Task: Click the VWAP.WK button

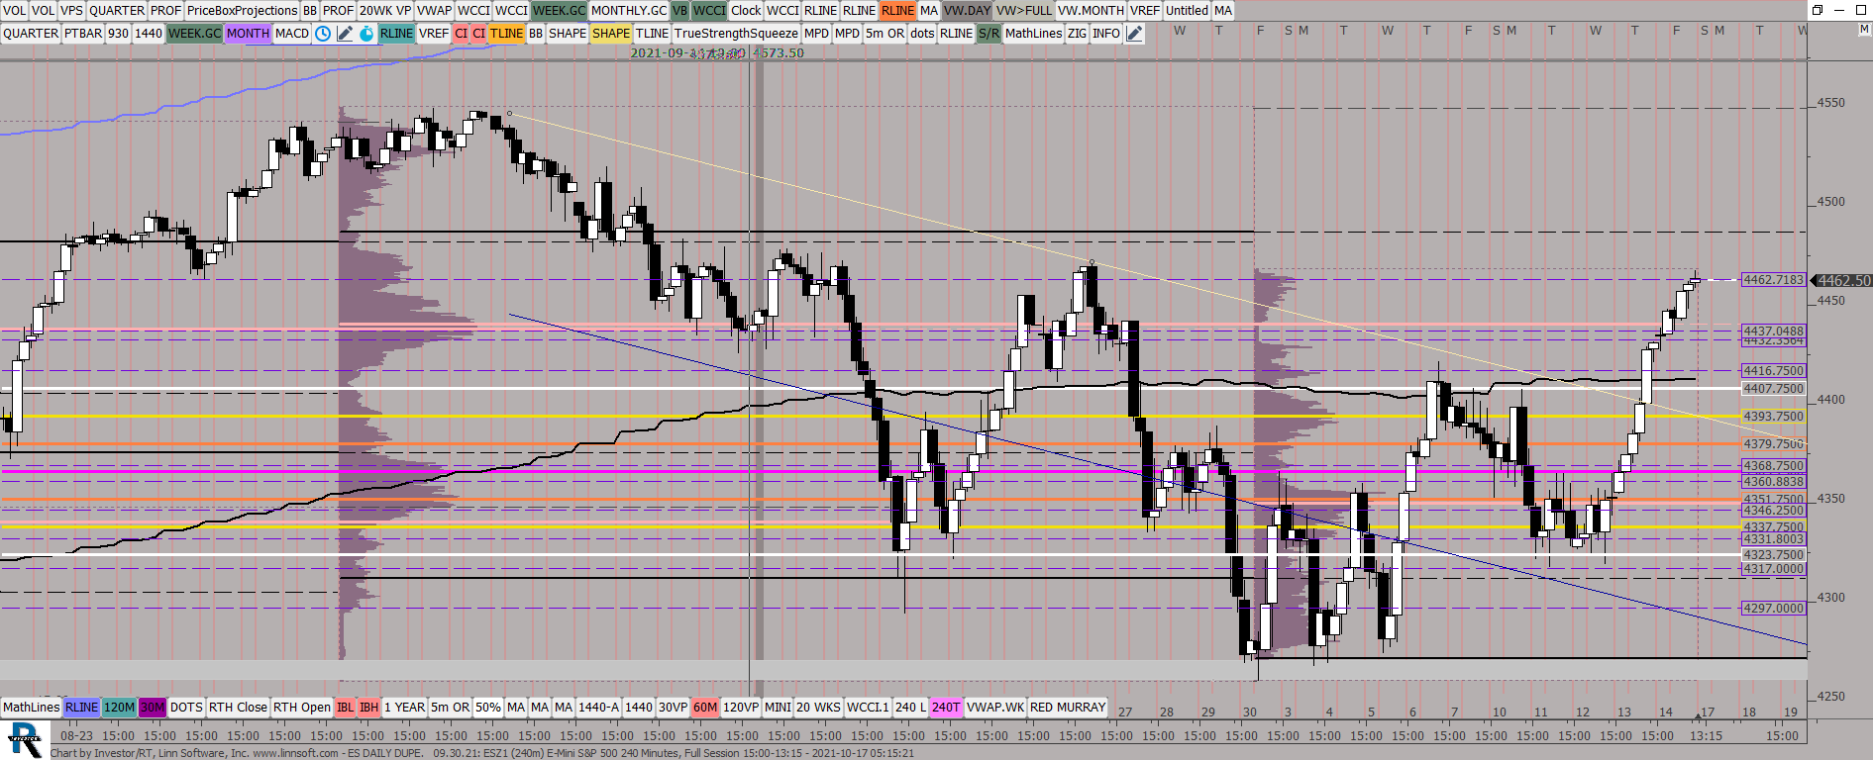Action: [x=995, y=708]
